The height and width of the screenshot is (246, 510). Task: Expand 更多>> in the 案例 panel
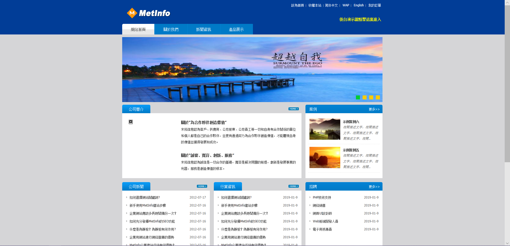374,109
